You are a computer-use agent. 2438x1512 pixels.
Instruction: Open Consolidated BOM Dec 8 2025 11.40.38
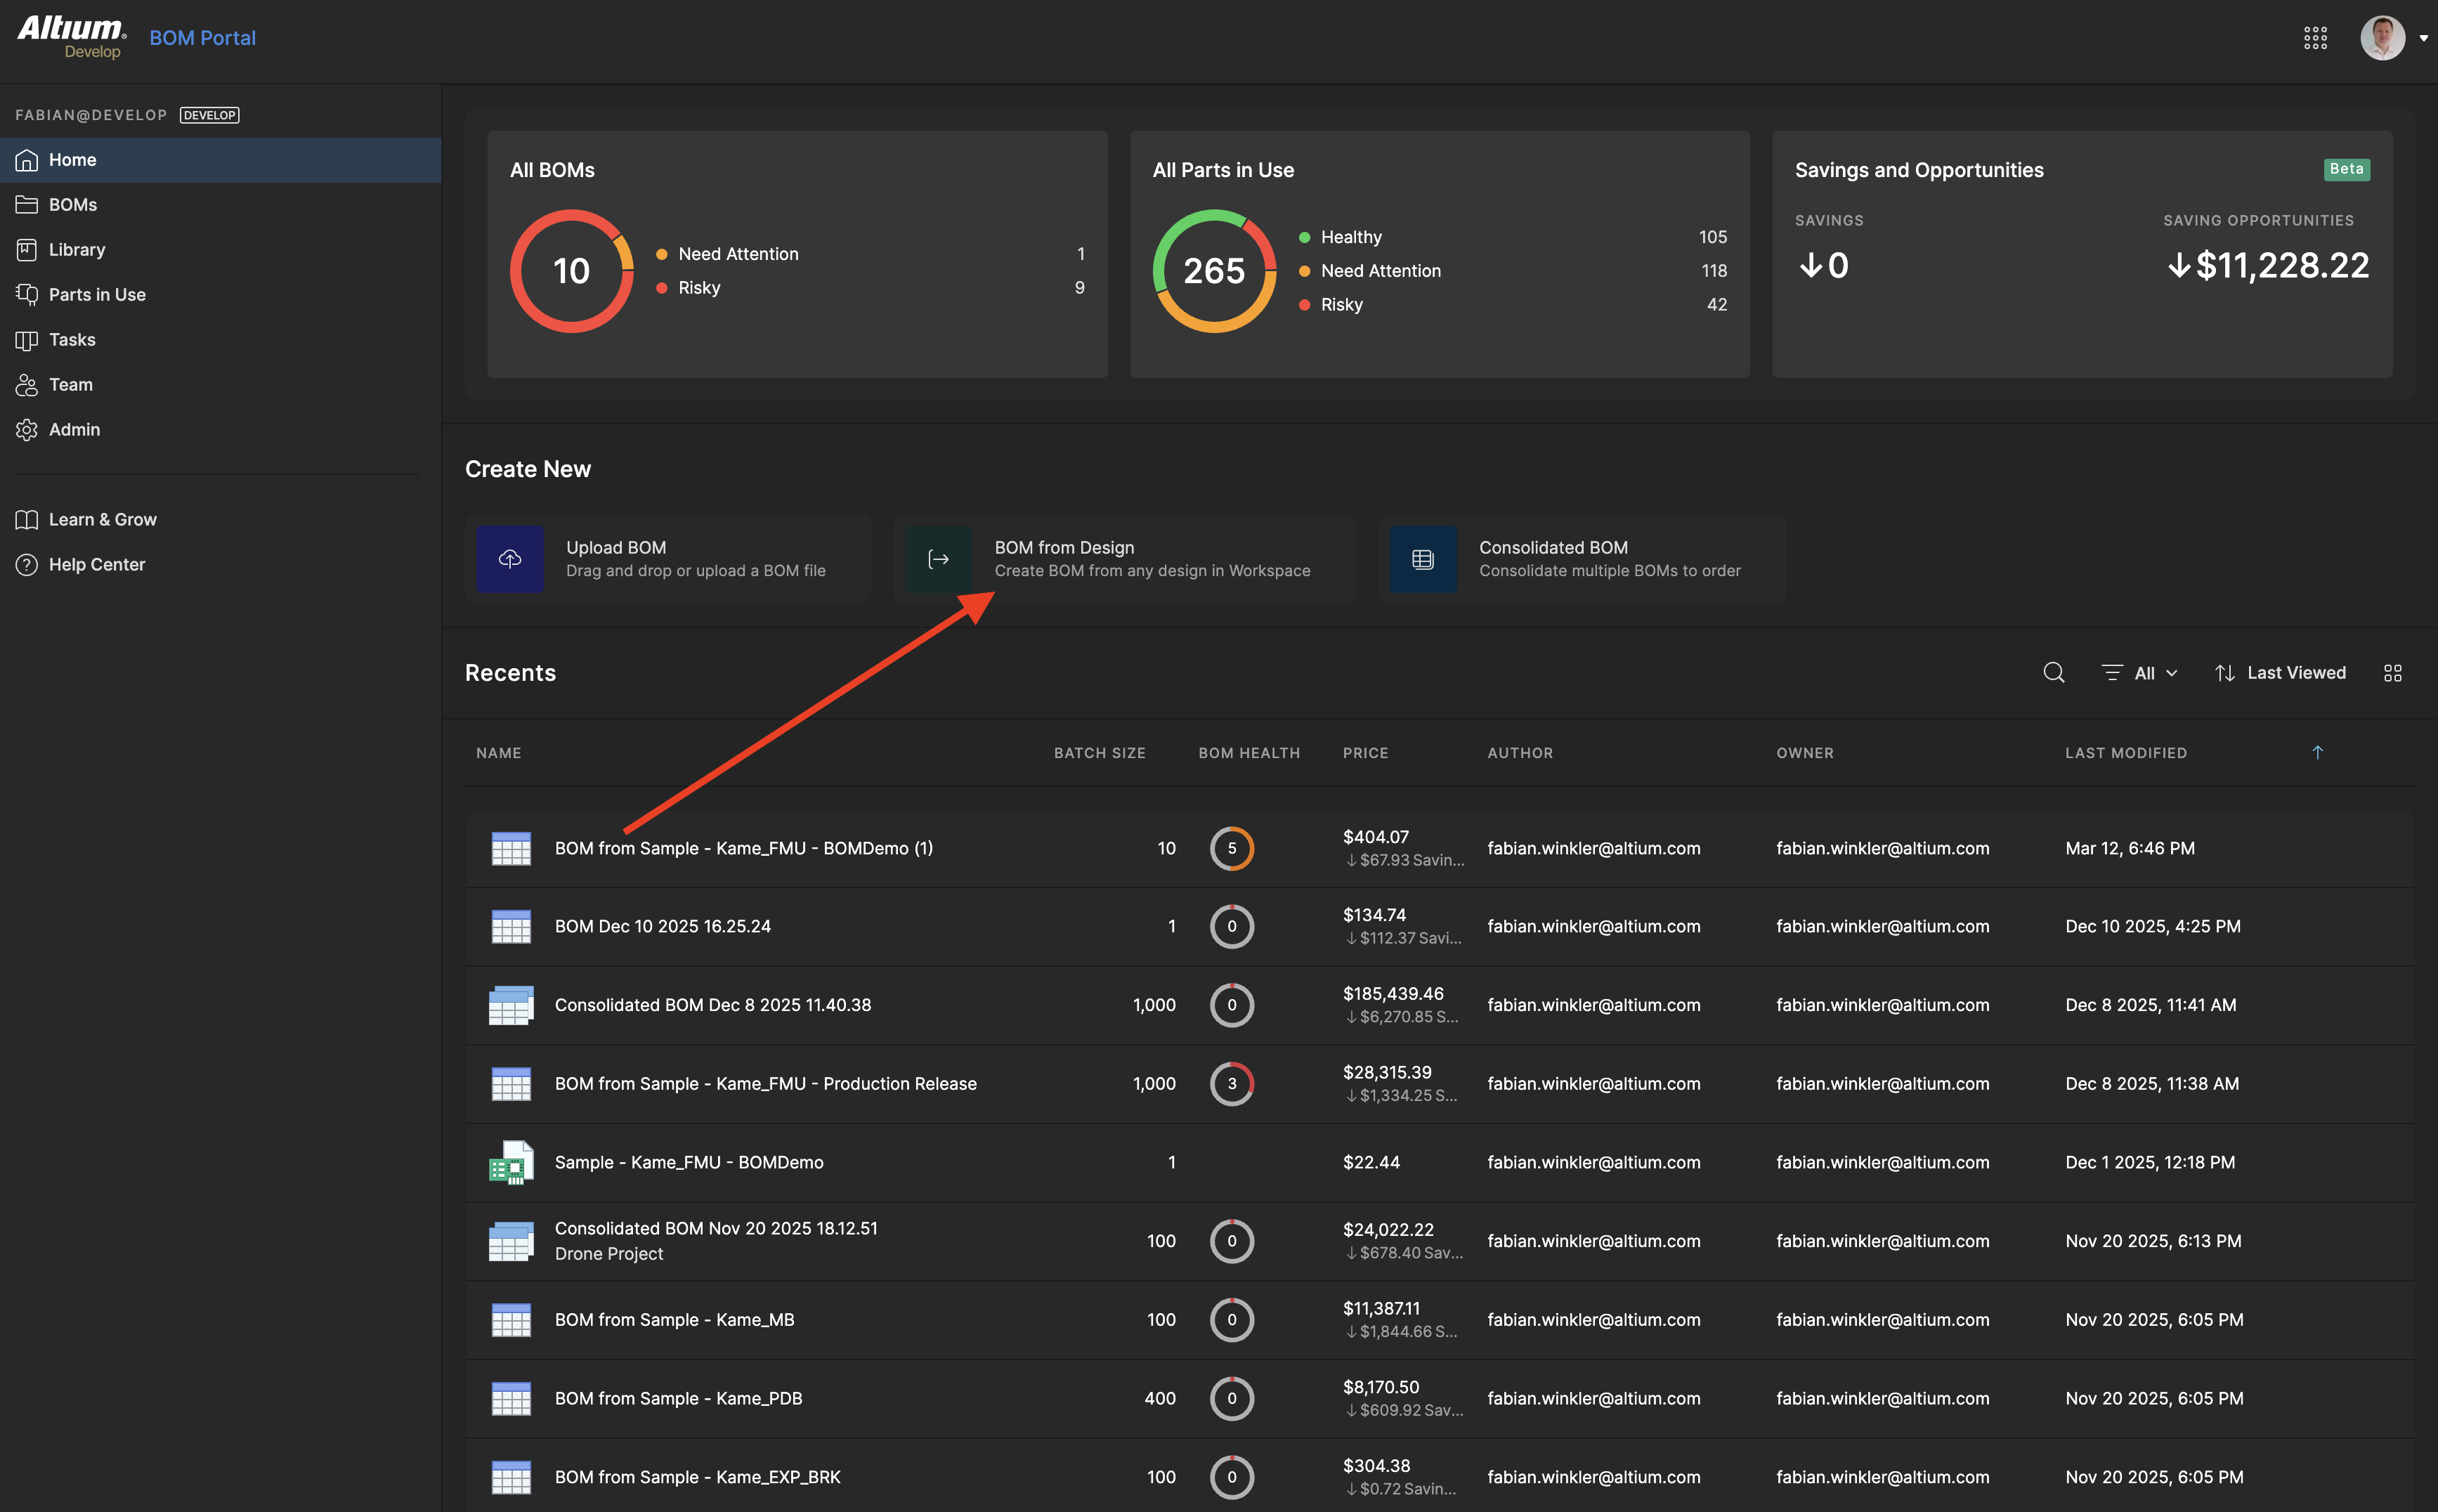[x=713, y=1005]
